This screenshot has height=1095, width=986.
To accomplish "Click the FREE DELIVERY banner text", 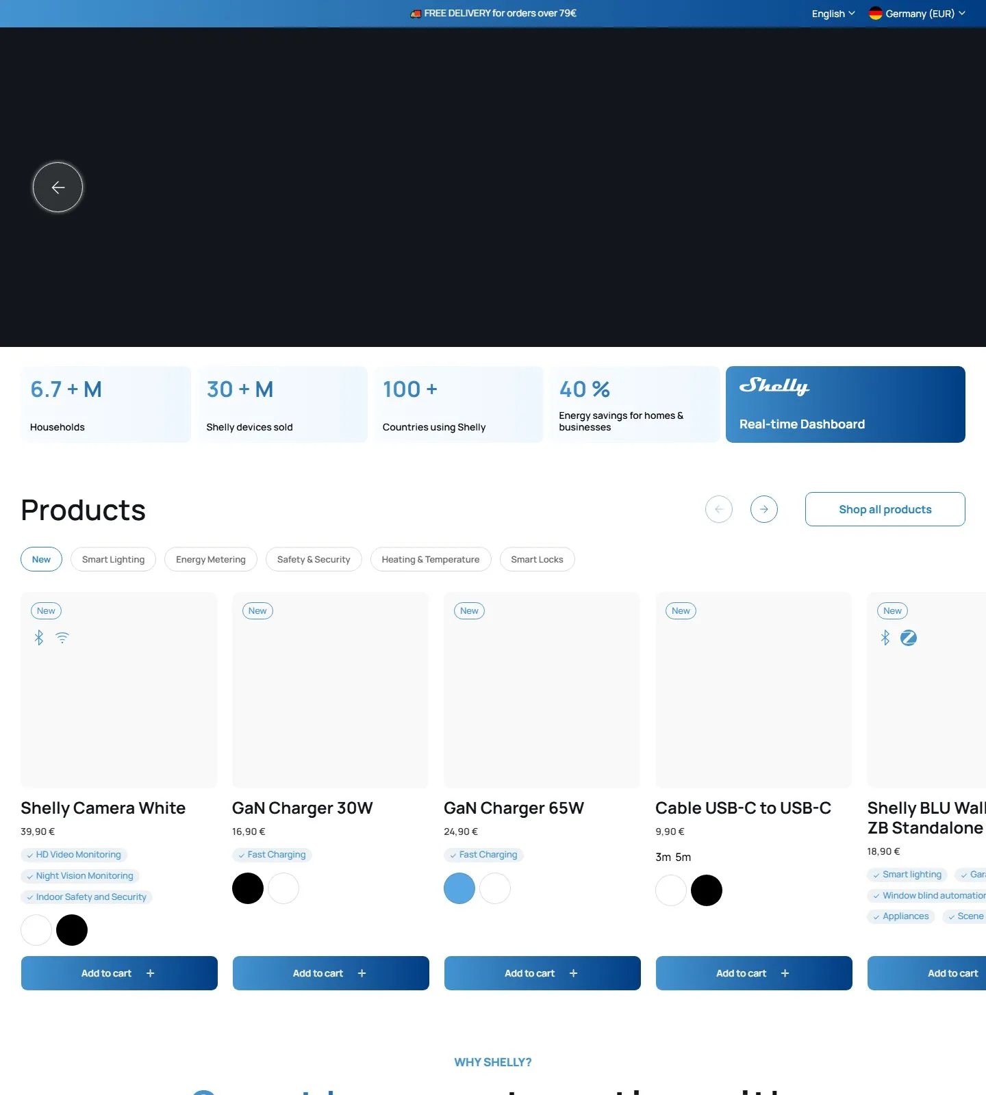I will (x=501, y=13).
